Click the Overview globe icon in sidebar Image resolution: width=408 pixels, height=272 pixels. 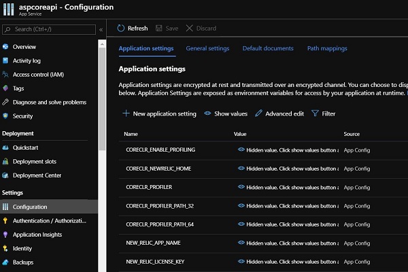[5, 47]
